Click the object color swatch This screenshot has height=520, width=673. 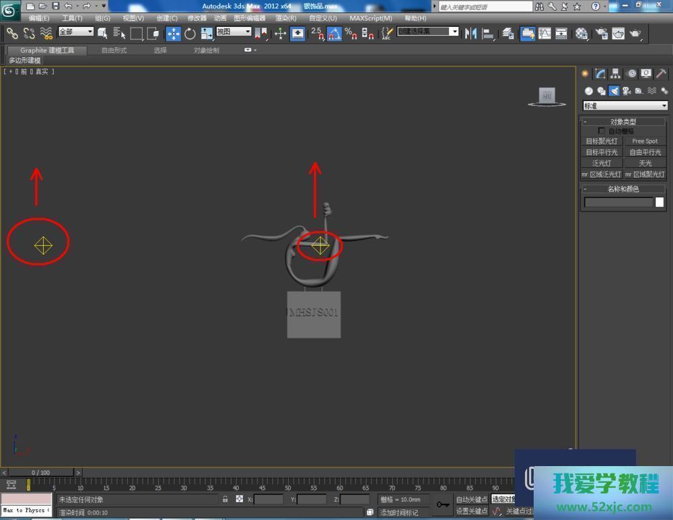pos(660,202)
